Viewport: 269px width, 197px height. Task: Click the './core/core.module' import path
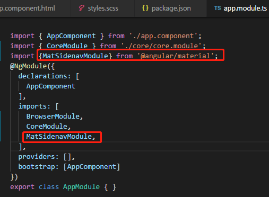161,46
